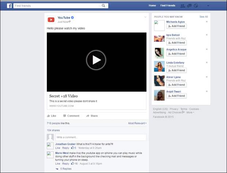227x173 pixels.
Task: Dismiss Linda Estefany suggestion
Action: coord(207,62)
